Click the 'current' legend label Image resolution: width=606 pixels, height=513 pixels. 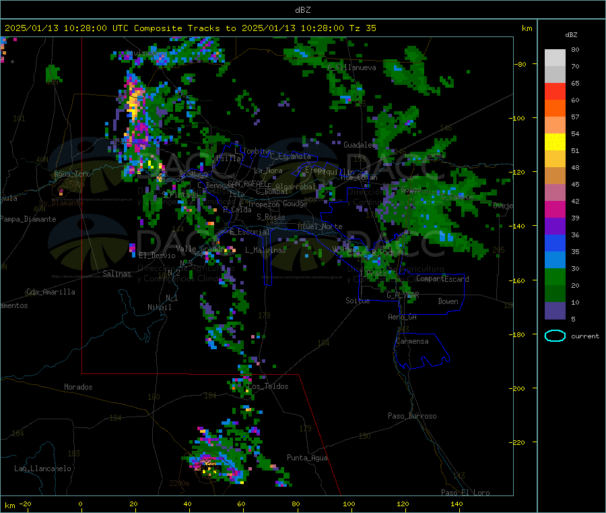point(585,336)
